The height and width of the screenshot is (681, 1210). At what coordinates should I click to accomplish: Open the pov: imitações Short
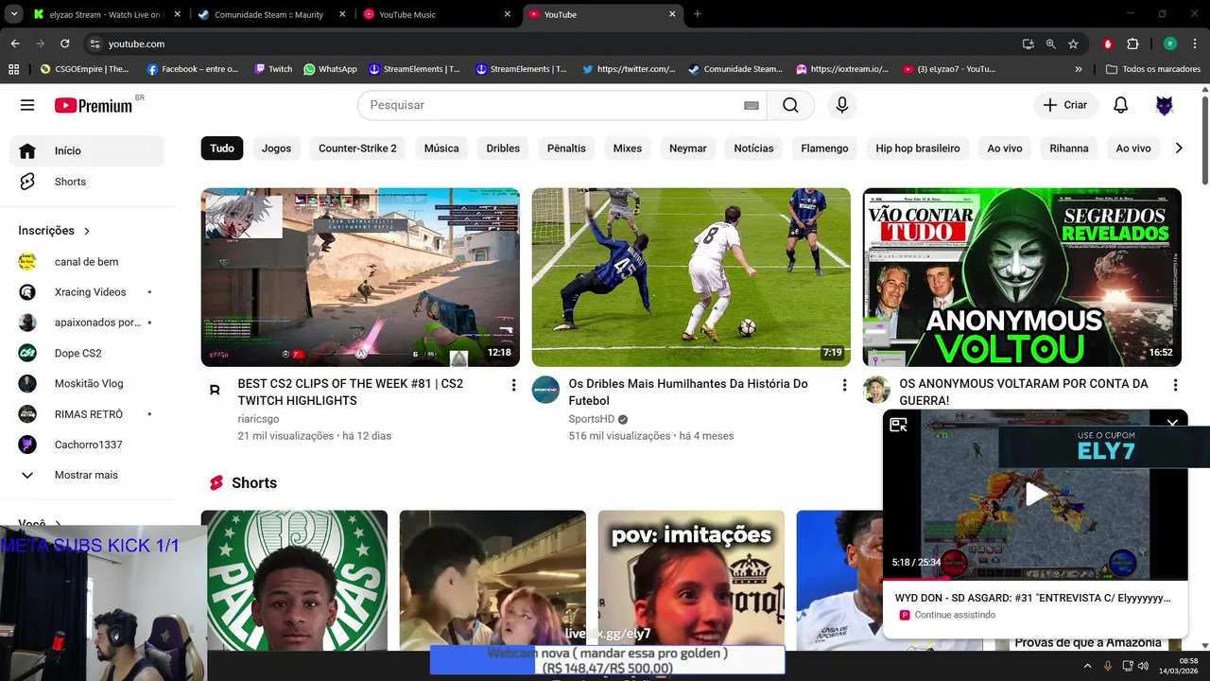[x=691, y=581]
